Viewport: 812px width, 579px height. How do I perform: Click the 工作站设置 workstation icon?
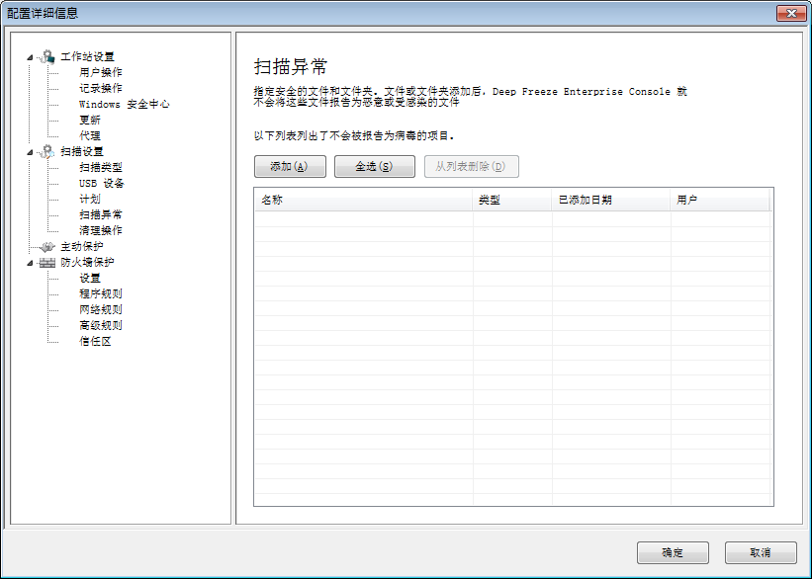[47, 56]
